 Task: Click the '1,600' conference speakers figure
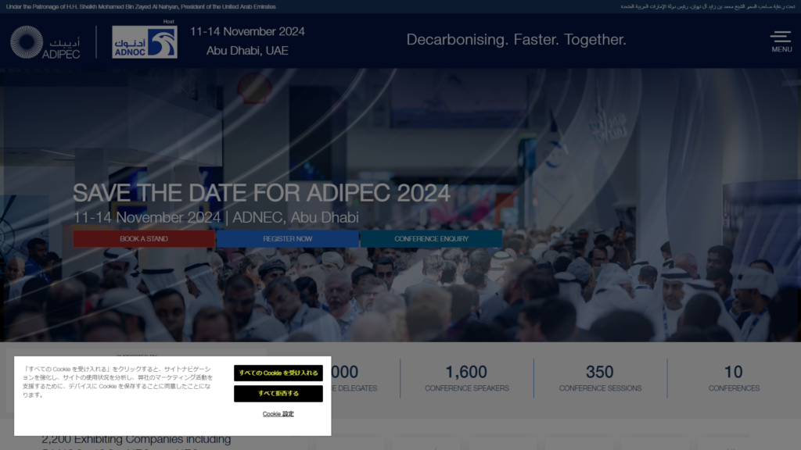[466, 372]
